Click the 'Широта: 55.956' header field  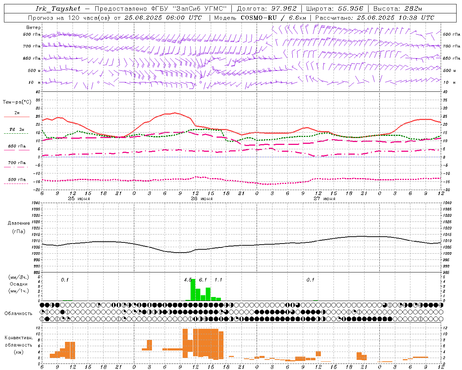point(335,9)
